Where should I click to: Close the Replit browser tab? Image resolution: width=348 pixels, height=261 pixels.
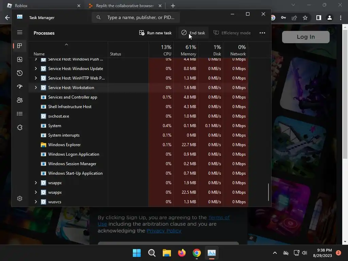tap(160, 6)
